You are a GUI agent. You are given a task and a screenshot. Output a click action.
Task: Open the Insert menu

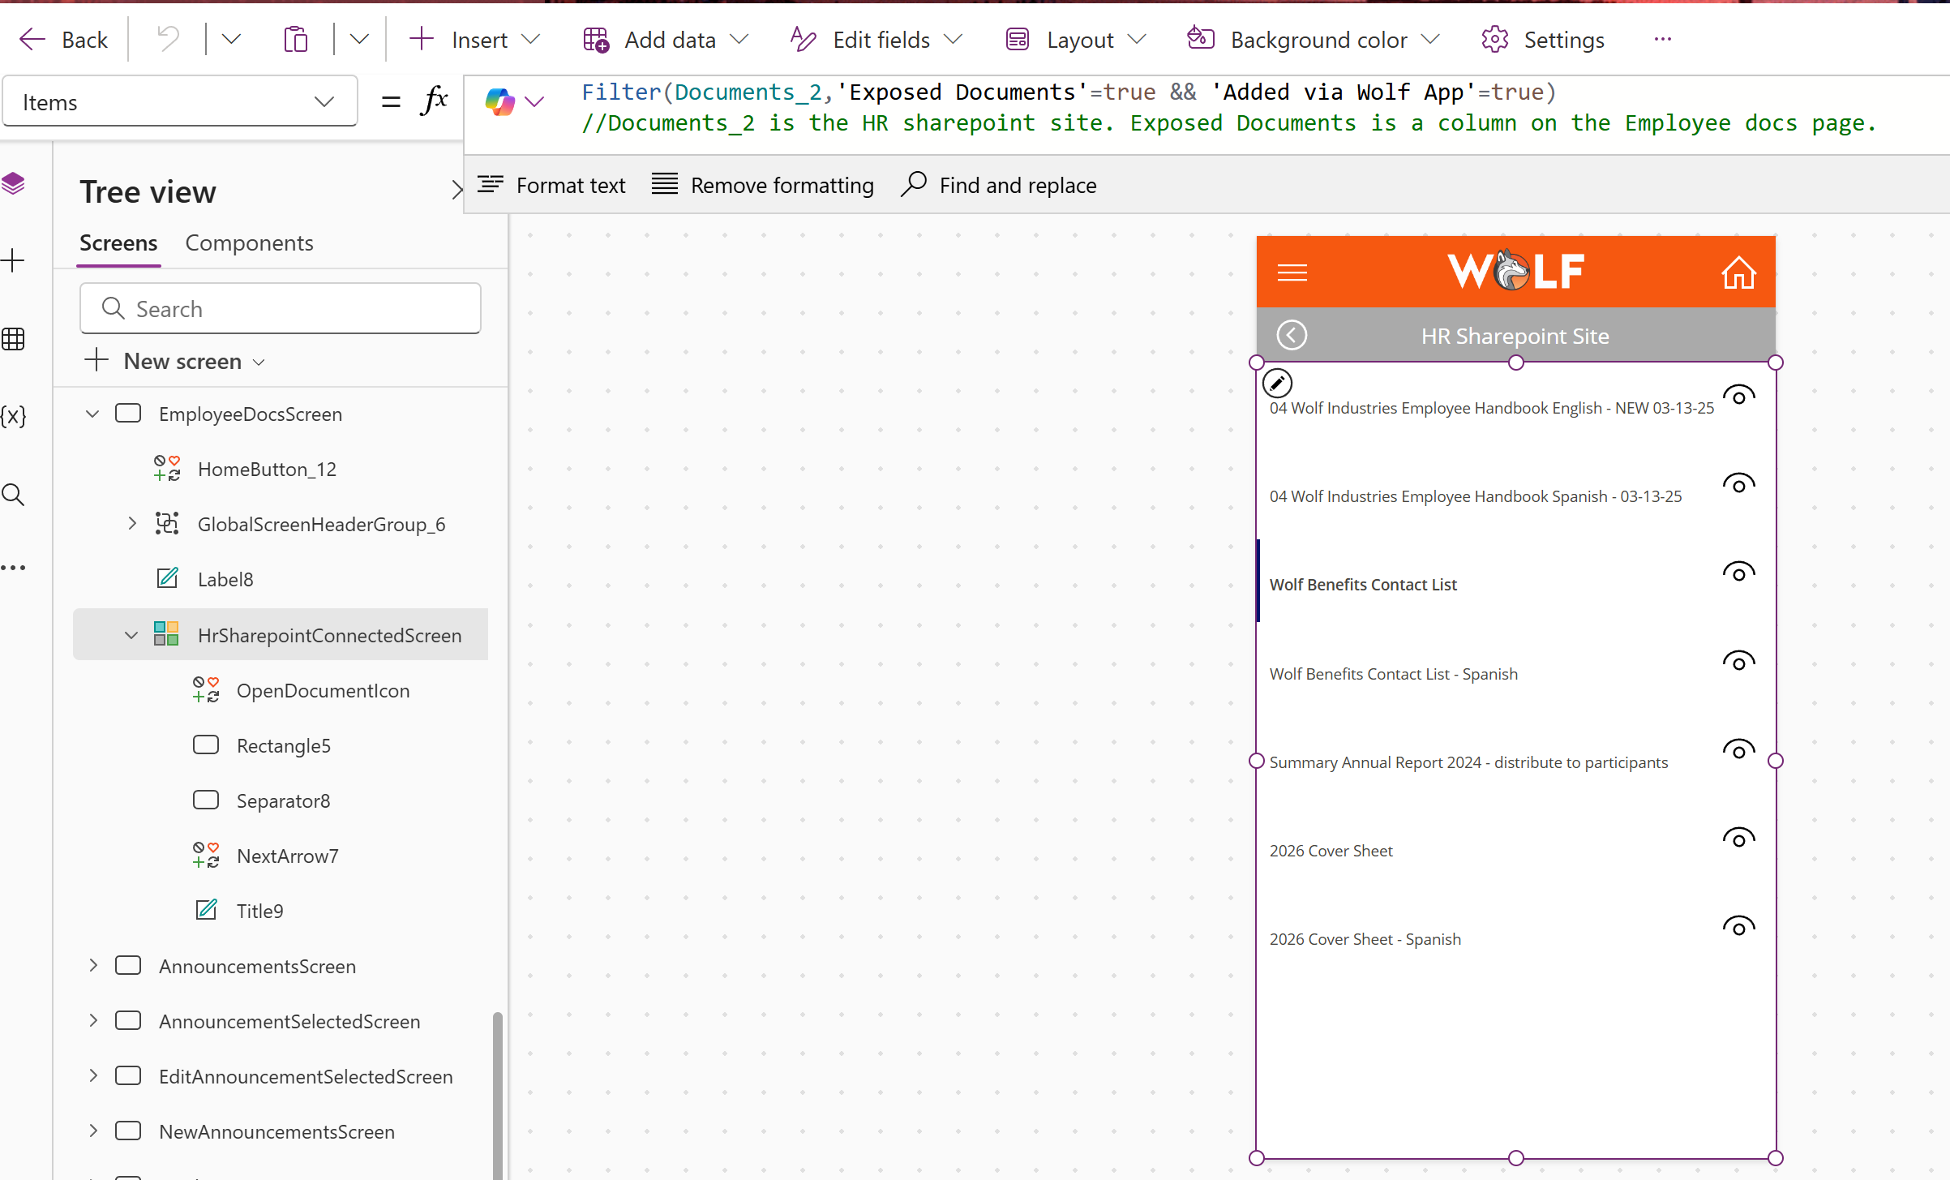474,39
